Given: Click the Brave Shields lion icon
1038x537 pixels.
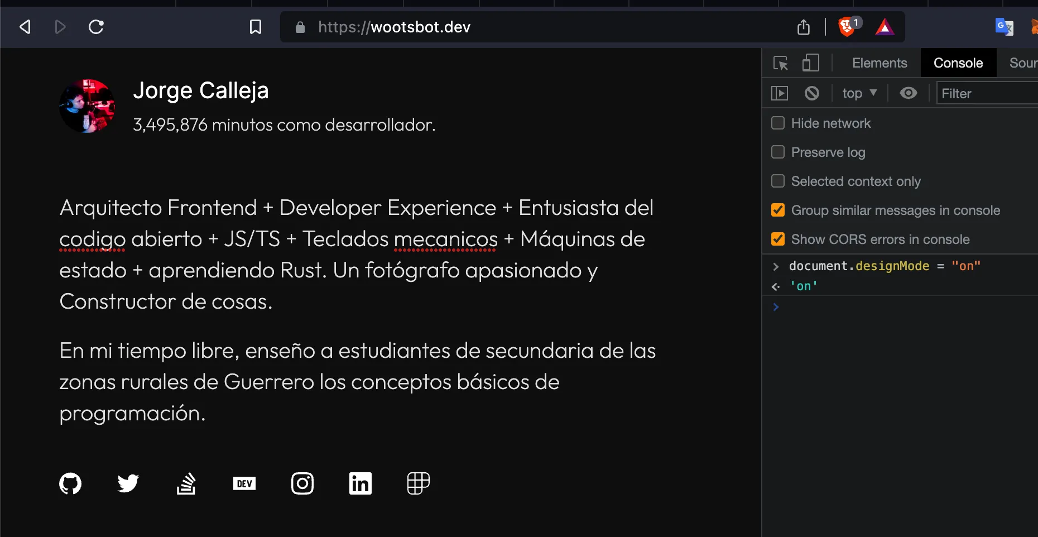Looking at the screenshot, I should coord(847,27).
